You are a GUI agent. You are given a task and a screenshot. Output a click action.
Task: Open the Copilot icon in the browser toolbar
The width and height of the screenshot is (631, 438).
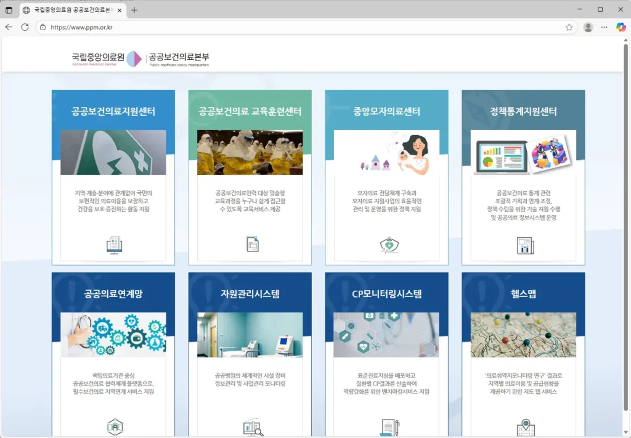621,27
